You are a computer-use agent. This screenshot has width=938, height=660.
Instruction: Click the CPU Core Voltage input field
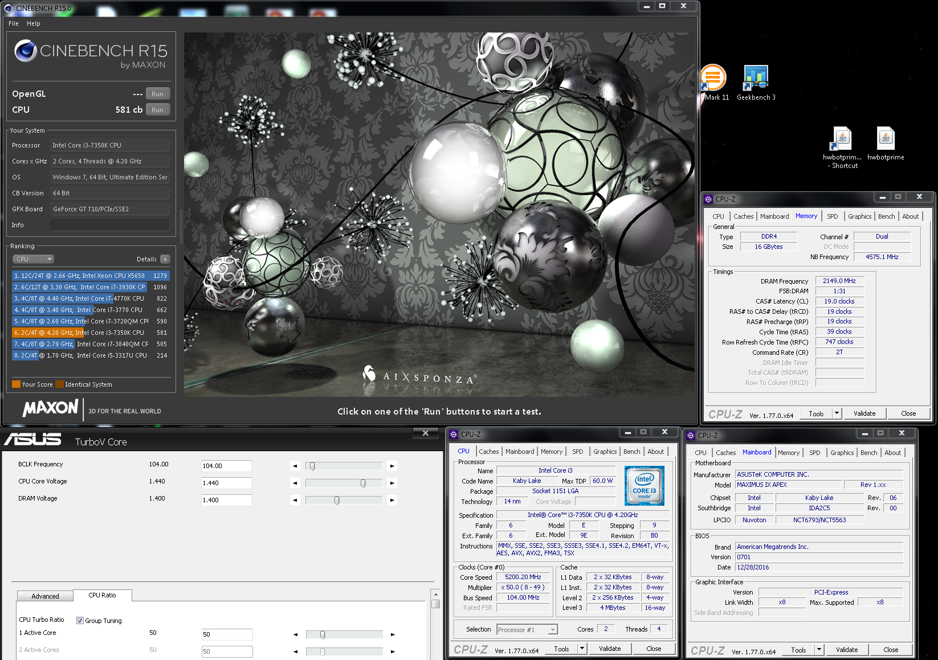226,483
